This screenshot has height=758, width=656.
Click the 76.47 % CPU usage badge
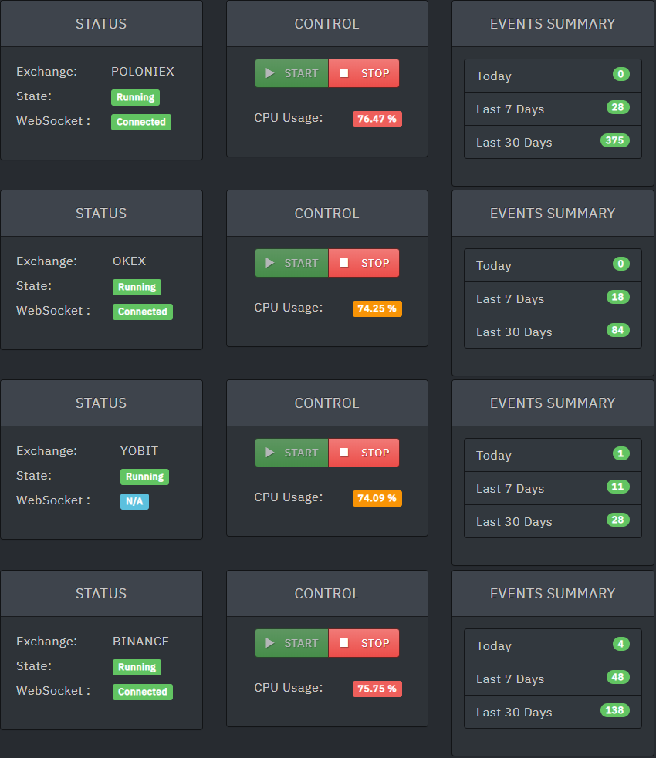[x=377, y=119]
